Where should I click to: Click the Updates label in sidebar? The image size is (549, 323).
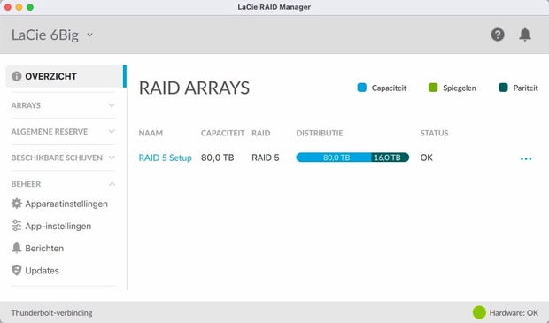pyautogui.click(x=42, y=271)
